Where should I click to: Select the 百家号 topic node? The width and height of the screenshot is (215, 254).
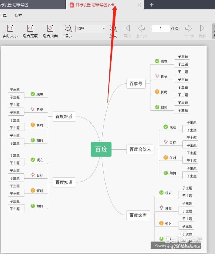coord(136,84)
